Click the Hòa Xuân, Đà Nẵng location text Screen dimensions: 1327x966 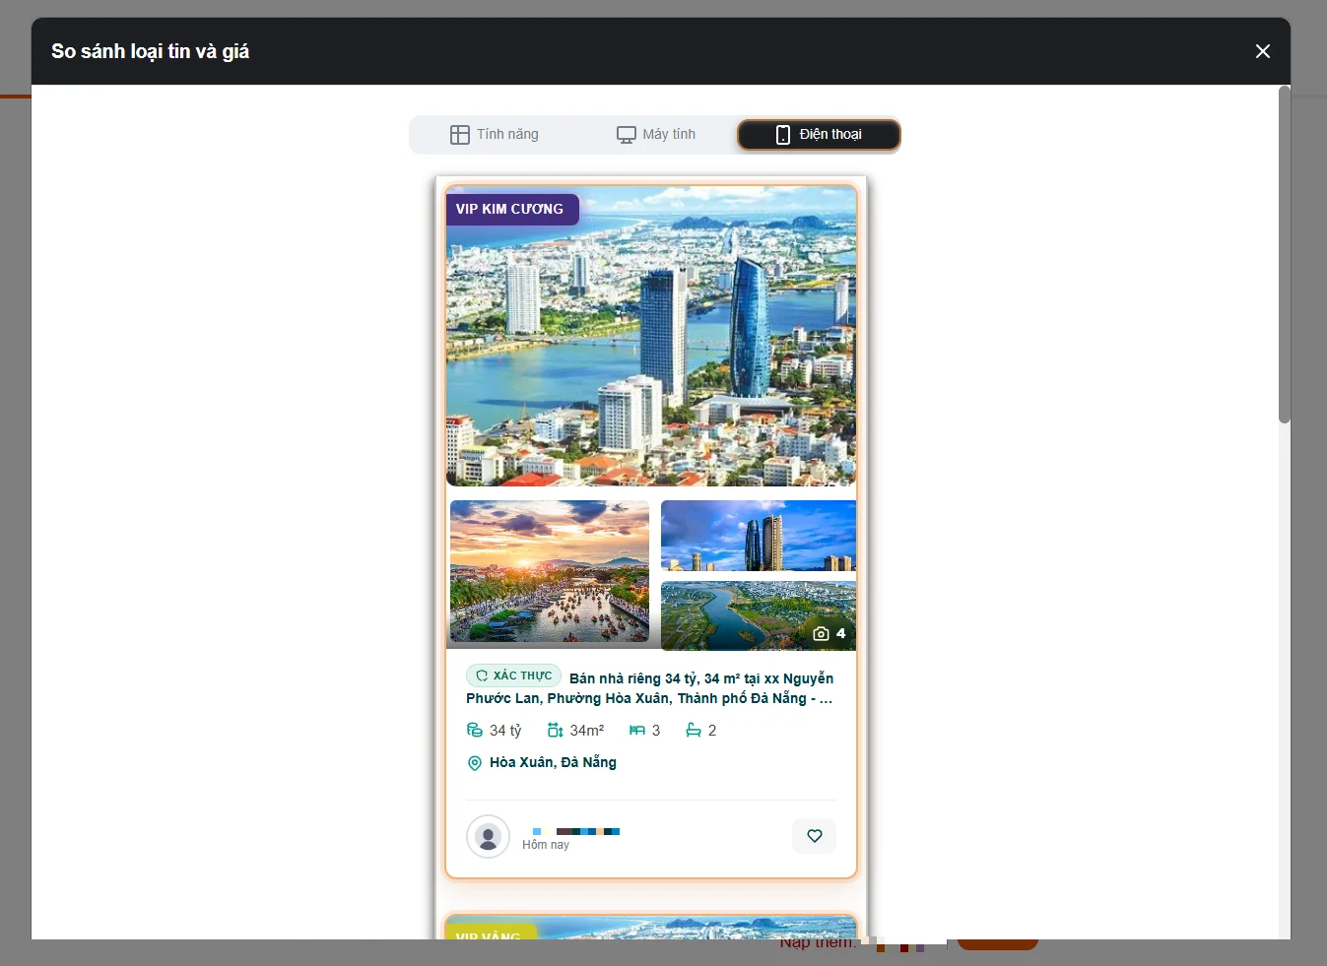click(553, 763)
